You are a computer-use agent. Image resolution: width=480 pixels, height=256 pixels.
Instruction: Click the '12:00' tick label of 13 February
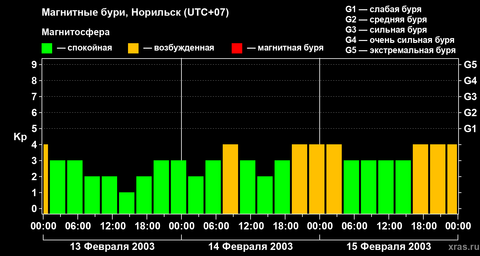pyautogui.click(x=112, y=226)
